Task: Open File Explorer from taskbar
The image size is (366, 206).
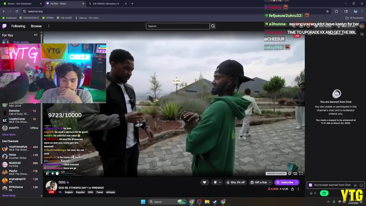Action: coord(207,202)
